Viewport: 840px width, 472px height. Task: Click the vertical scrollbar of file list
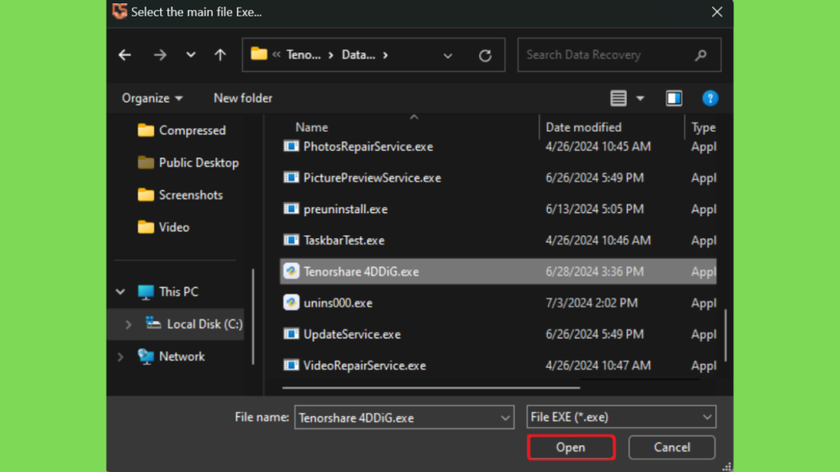pyautogui.click(x=726, y=335)
